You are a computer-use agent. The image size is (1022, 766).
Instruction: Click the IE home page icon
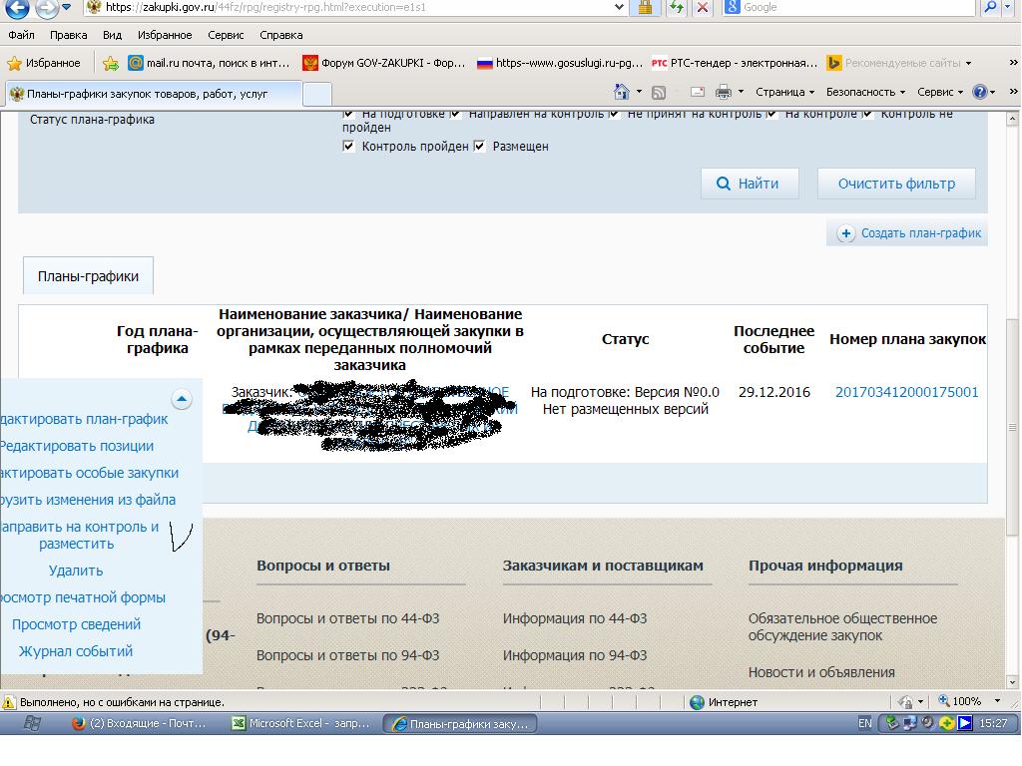tap(623, 92)
